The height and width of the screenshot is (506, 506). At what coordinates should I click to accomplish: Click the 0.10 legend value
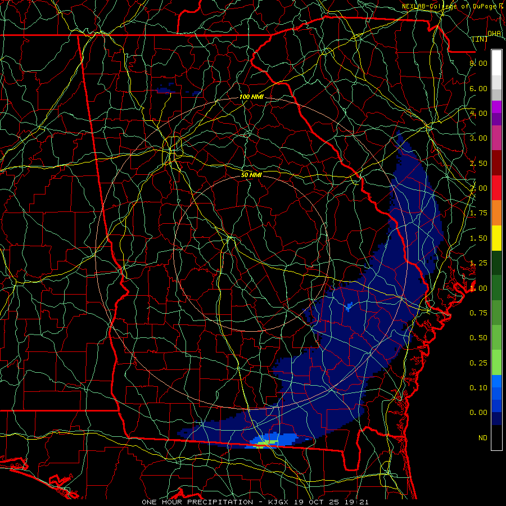(x=478, y=387)
